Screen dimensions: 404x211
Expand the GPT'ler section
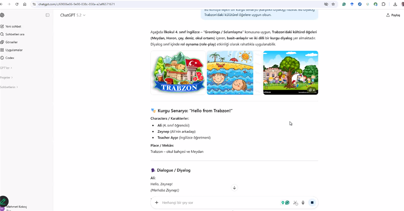(6, 68)
